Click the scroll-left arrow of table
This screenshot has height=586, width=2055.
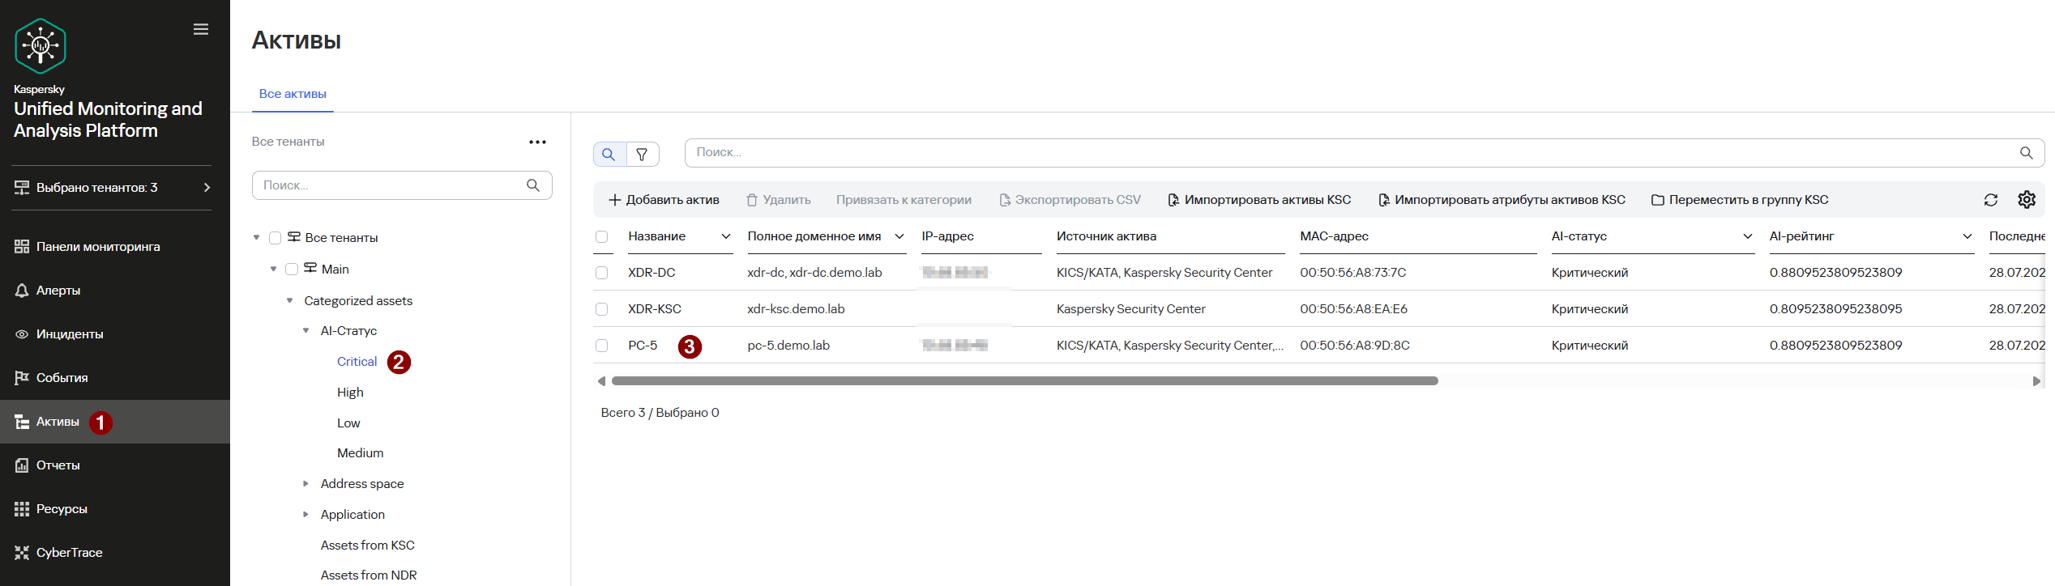[601, 380]
